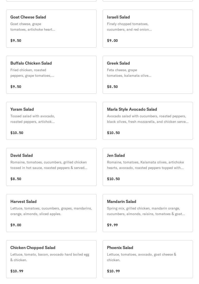The image size is (199, 284).
Task: Click the $9.99 Mandarin Salad price
Action: (112, 225)
